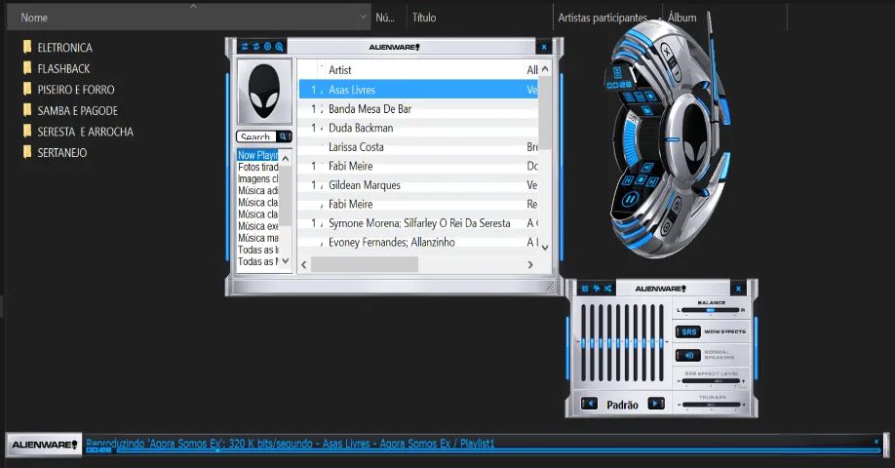Select Now Playing in library list
Image resolution: width=895 pixels, height=468 pixels.
257,155
